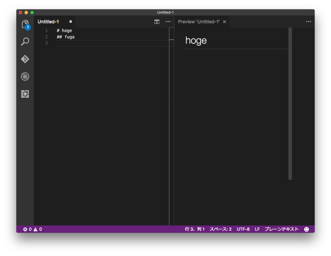Click the split editor icon
This screenshot has width=331, height=256.
coord(157,22)
